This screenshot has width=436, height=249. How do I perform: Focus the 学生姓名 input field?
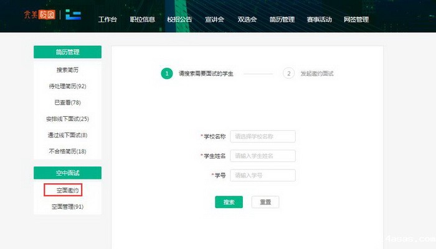262,156
